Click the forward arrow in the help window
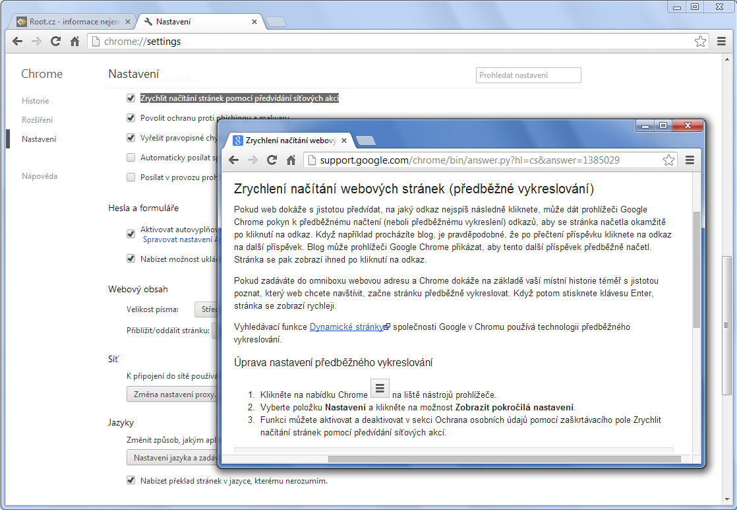The height and width of the screenshot is (510, 737). 253,160
